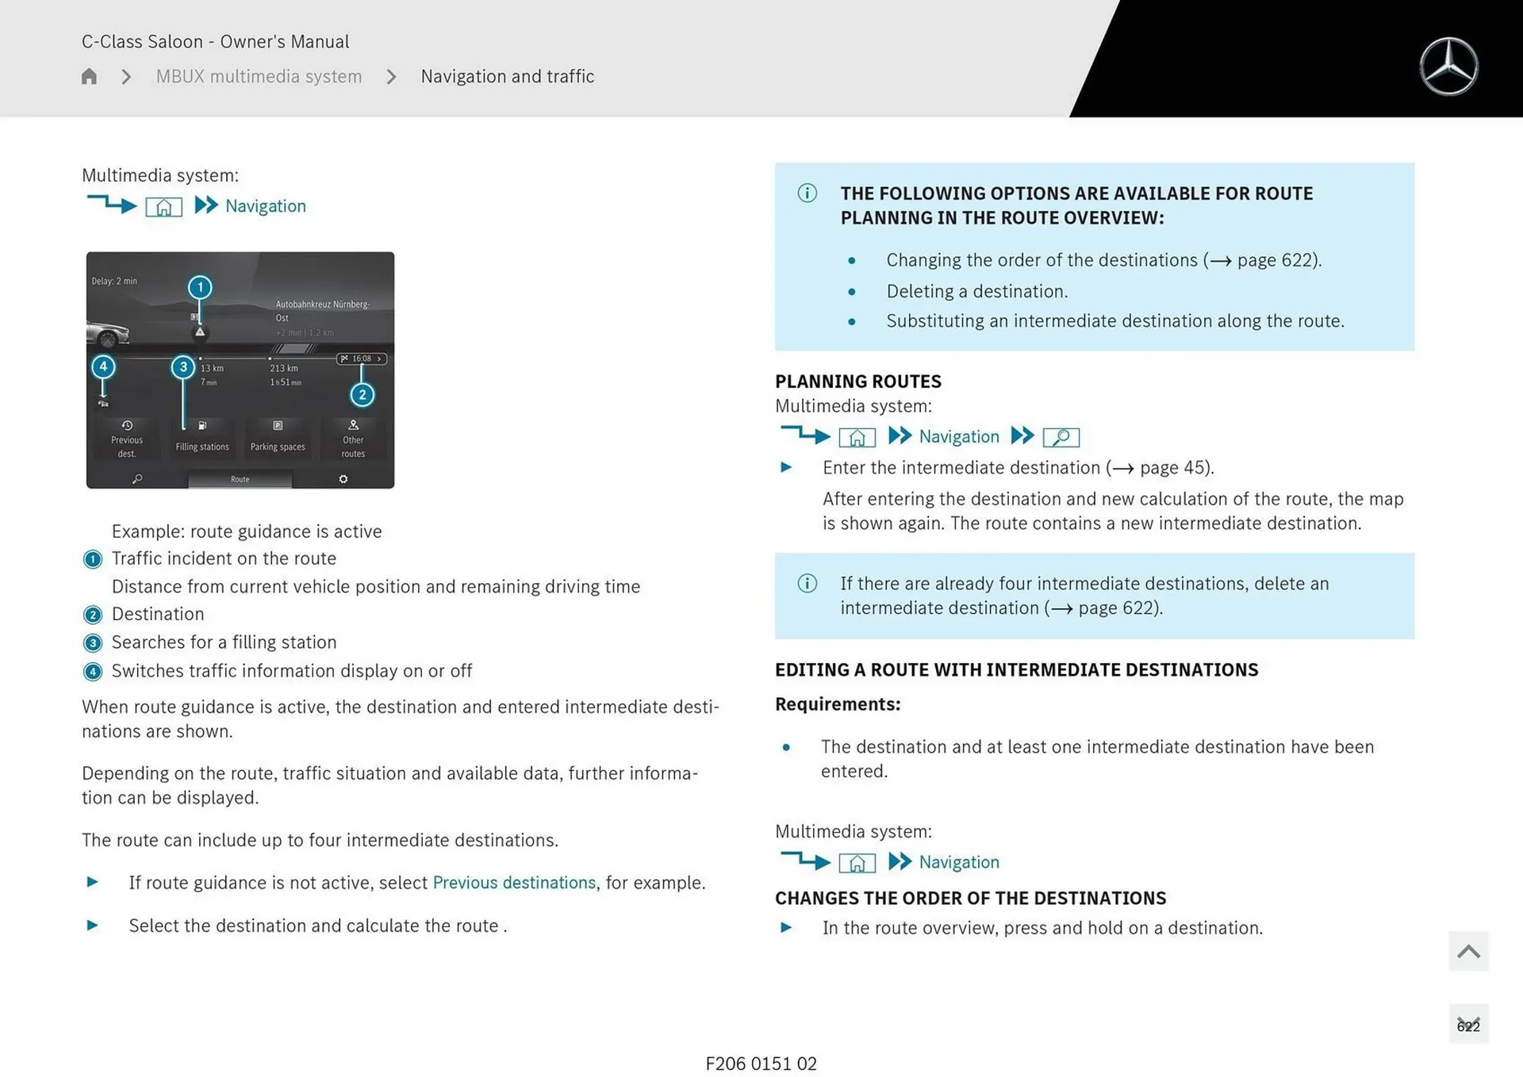Select the traffic incident warning marker on the map
Image resolution: width=1523 pixels, height=1077 pixels.
(x=200, y=331)
